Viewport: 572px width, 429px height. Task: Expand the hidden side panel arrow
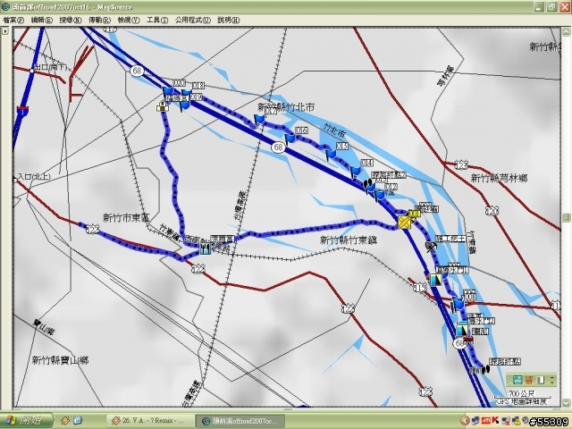click(x=4, y=31)
